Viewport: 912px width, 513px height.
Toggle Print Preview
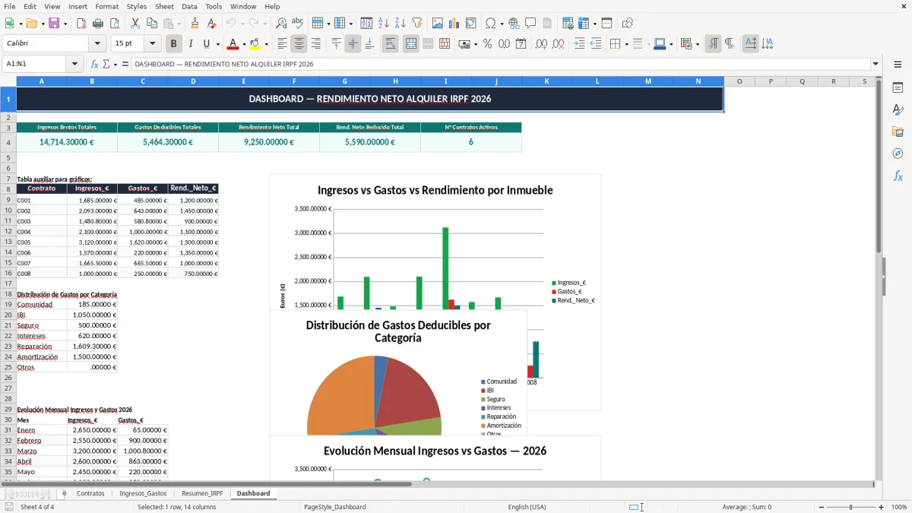coord(115,24)
